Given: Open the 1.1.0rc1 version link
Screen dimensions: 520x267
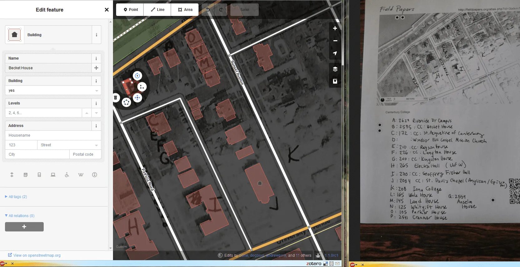Looking at the screenshot, I should (331, 255).
